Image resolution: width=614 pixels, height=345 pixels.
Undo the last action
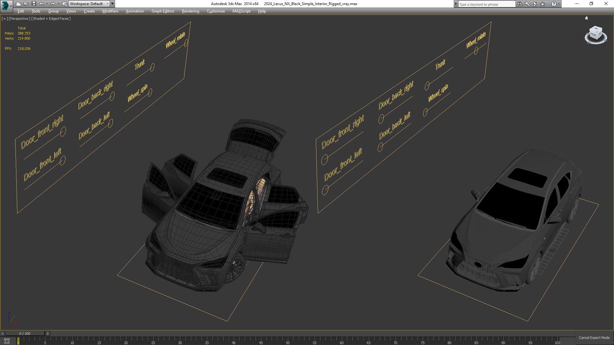coord(42,4)
